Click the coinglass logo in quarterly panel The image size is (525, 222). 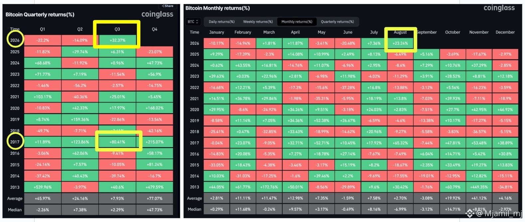[157, 14]
